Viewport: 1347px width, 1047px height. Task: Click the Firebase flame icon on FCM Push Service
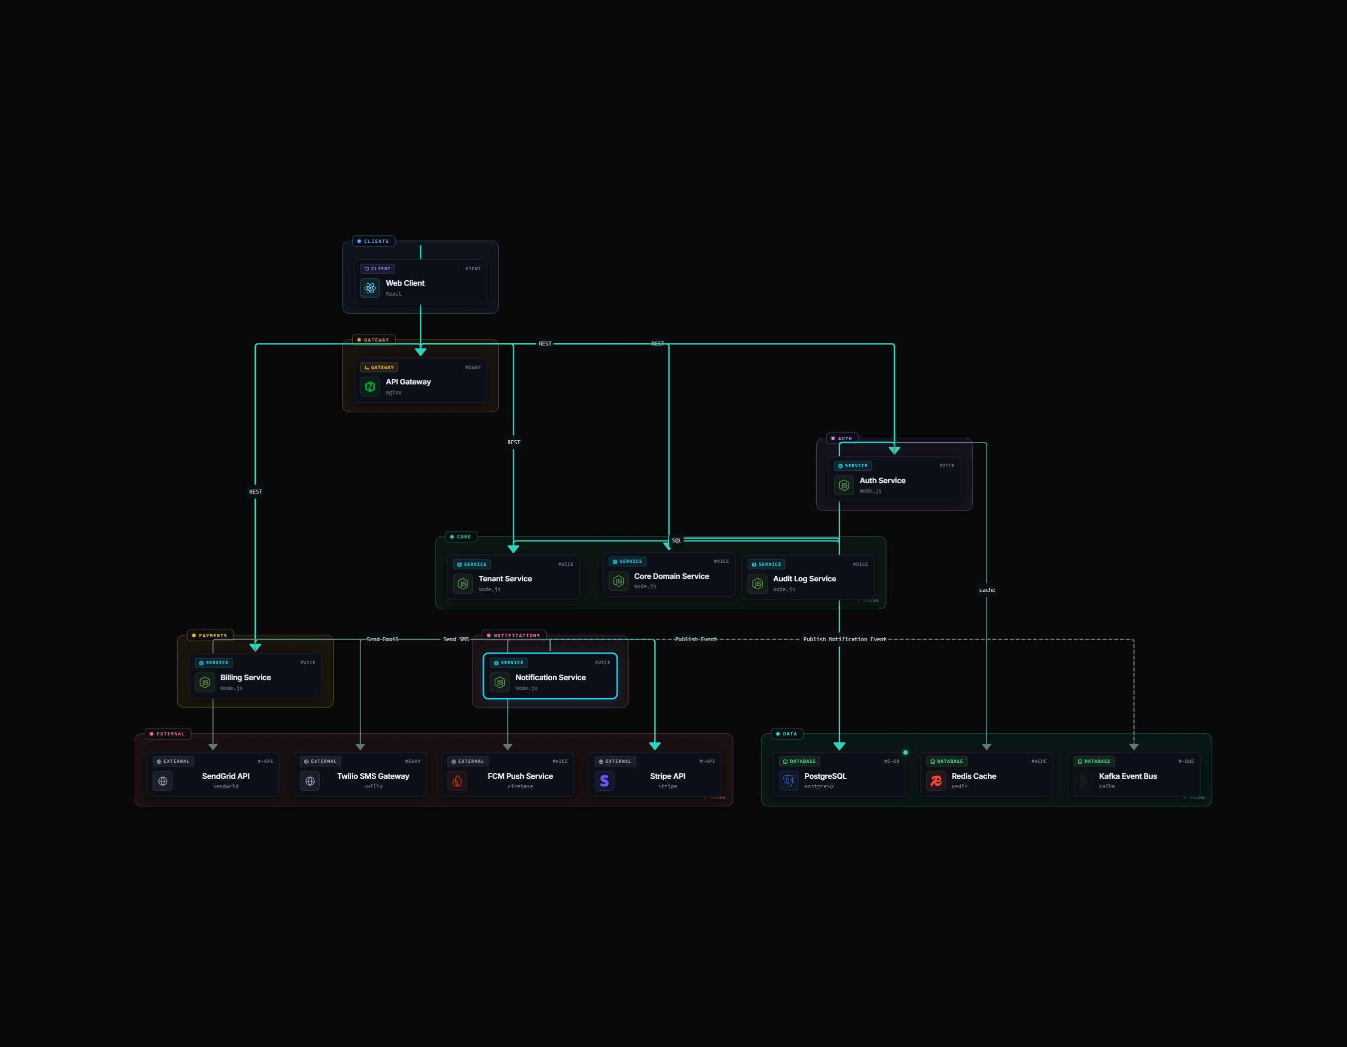(457, 781)
